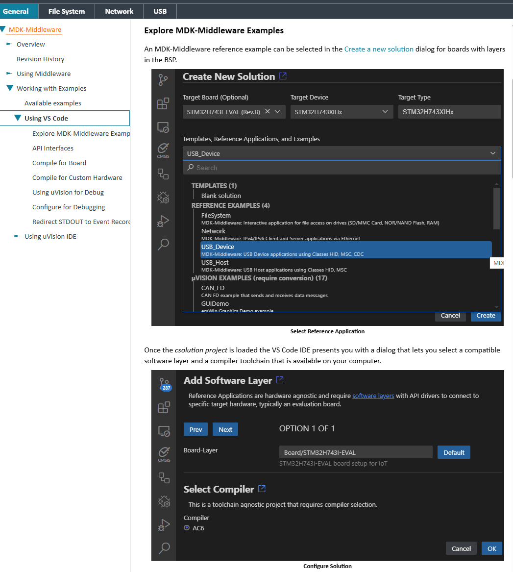513x572 pixels.
Task: Click Board-Layer field Board/STM32H743I-EVAL
Action: (x=356, y=452)
